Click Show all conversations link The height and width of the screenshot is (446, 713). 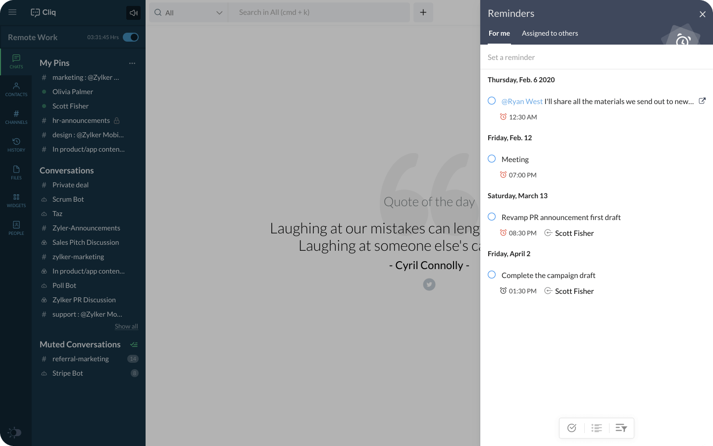(x=126, y=326)
